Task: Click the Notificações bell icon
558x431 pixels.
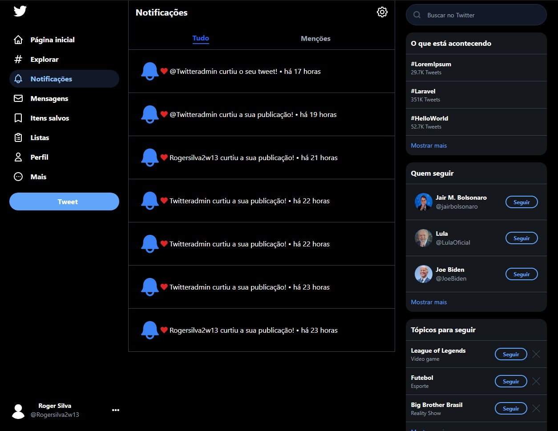Action: pyautogui.click(x=18, y=79)
